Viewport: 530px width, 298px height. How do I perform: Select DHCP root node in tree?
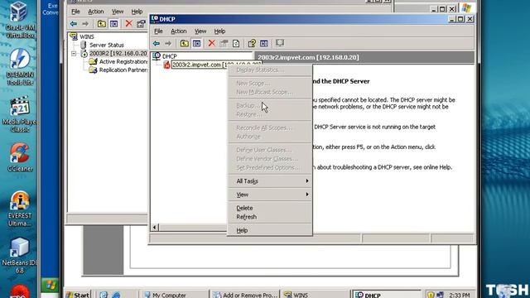click(169, 56)
